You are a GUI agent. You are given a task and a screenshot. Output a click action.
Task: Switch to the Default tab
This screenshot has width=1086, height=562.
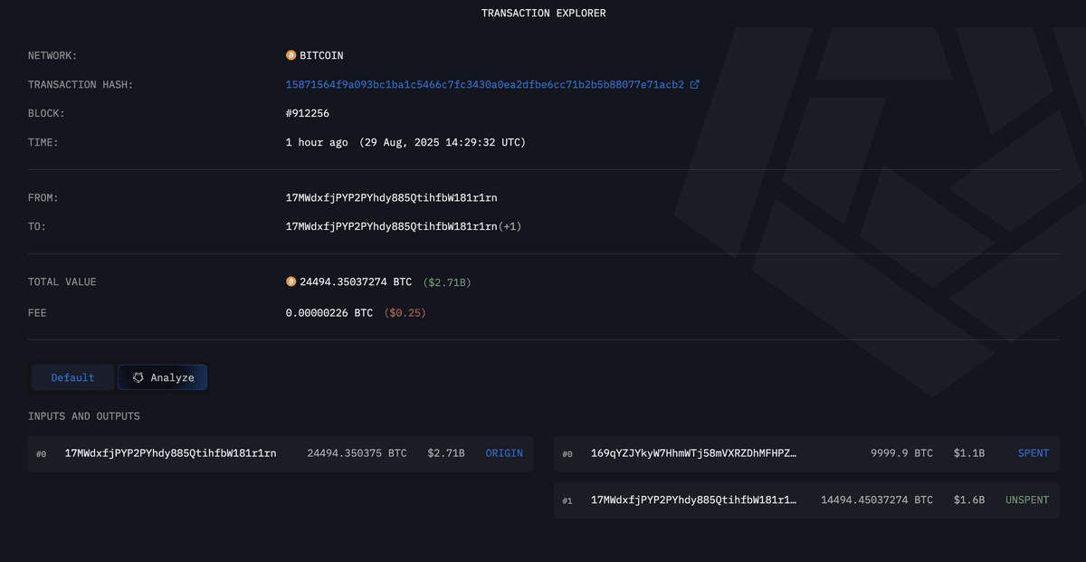coord(72,377)
